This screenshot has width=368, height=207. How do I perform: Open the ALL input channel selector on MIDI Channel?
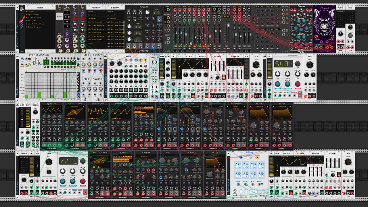point(67,13)
